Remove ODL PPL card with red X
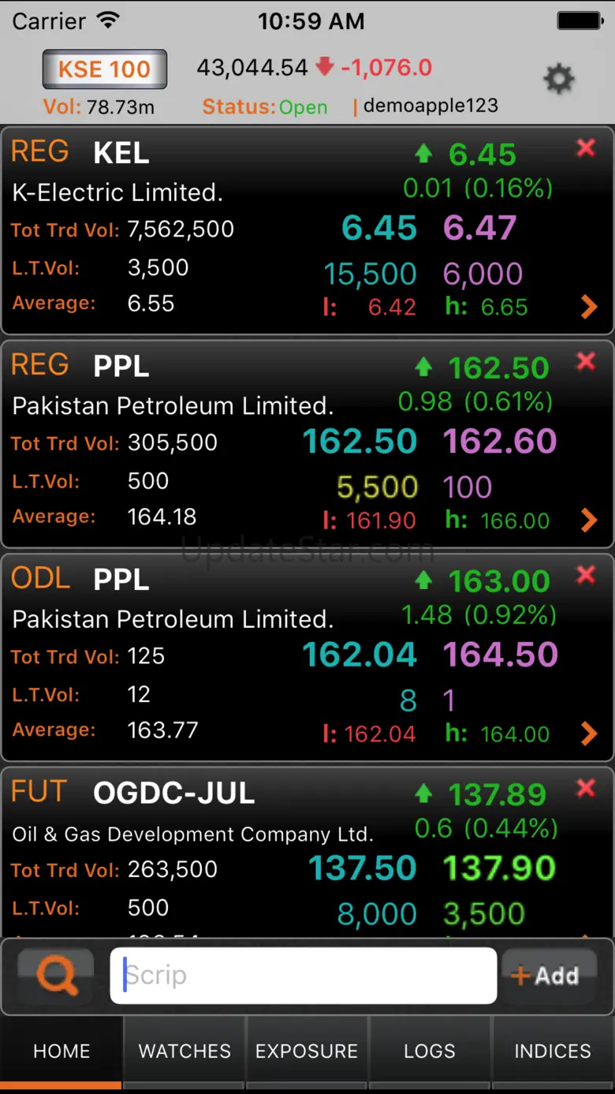Screen dimensions: 615x1094 coord(586,575)
